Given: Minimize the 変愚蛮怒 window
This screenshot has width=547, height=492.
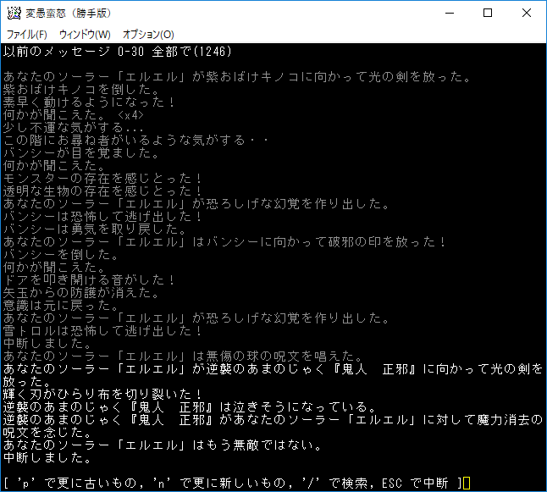Looking at the screenshot, I should pos(449,13).
